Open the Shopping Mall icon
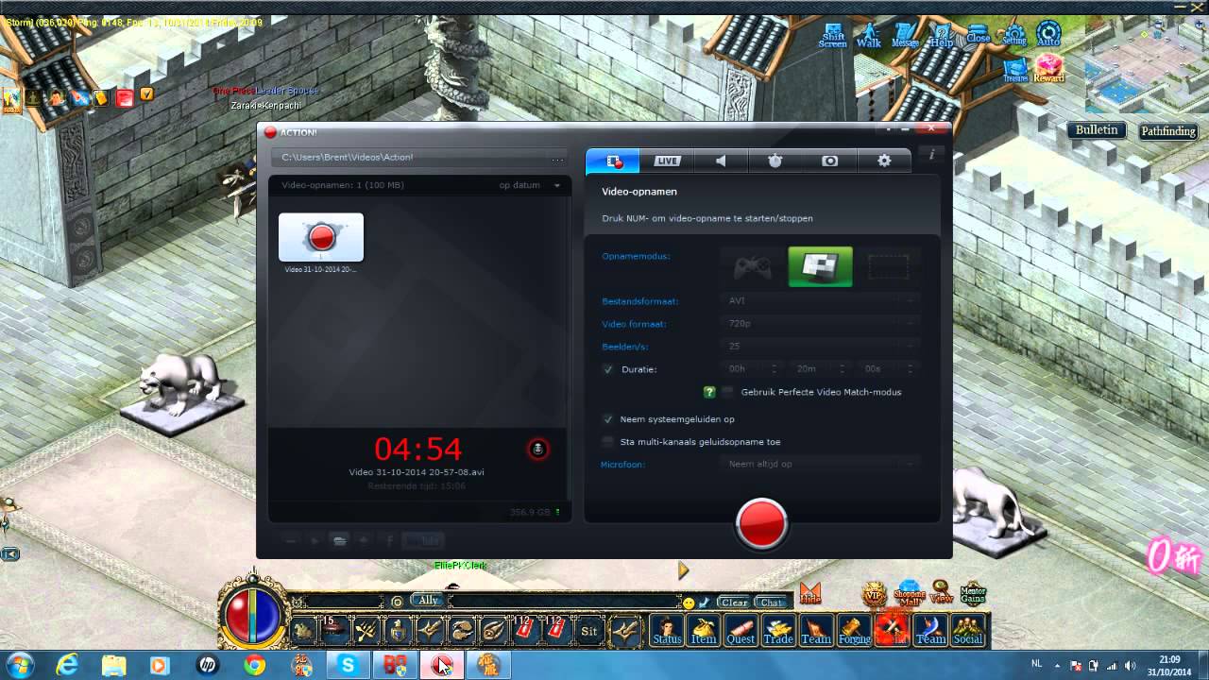1209x680 pixels. (x=909, y=593)
